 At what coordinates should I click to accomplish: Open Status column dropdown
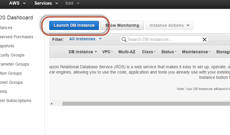(x=176, y=52)
